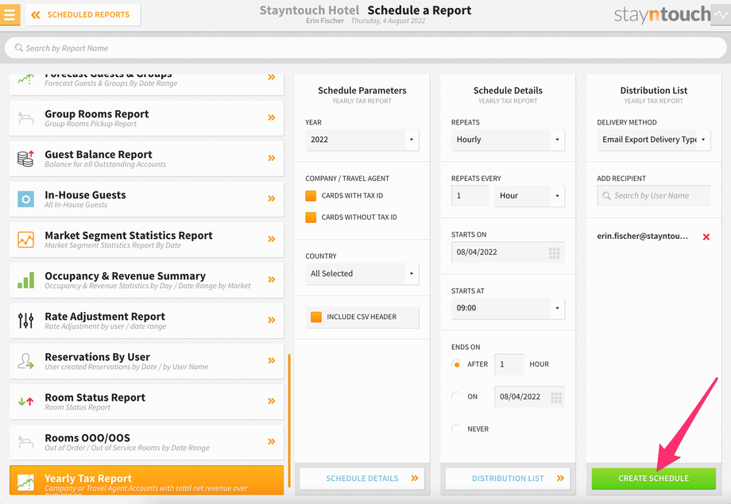Select Reservations By User report
Screen dimensions: 731x504
(146, 361)
